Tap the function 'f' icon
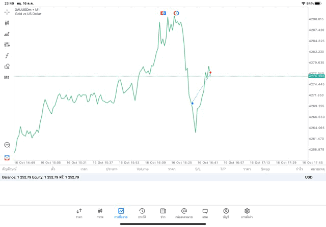This screenshot has height=227, width=326. (x=7, y=56)
